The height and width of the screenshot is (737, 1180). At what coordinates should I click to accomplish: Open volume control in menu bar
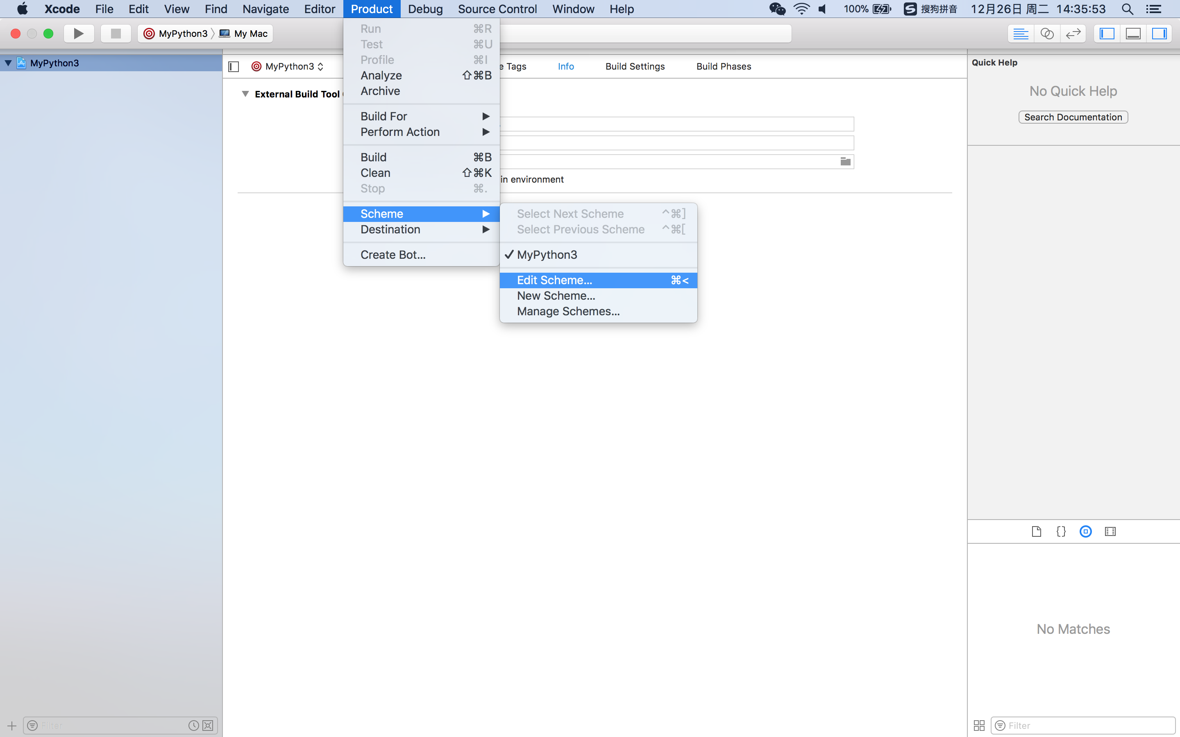click(x=823, y=9)
